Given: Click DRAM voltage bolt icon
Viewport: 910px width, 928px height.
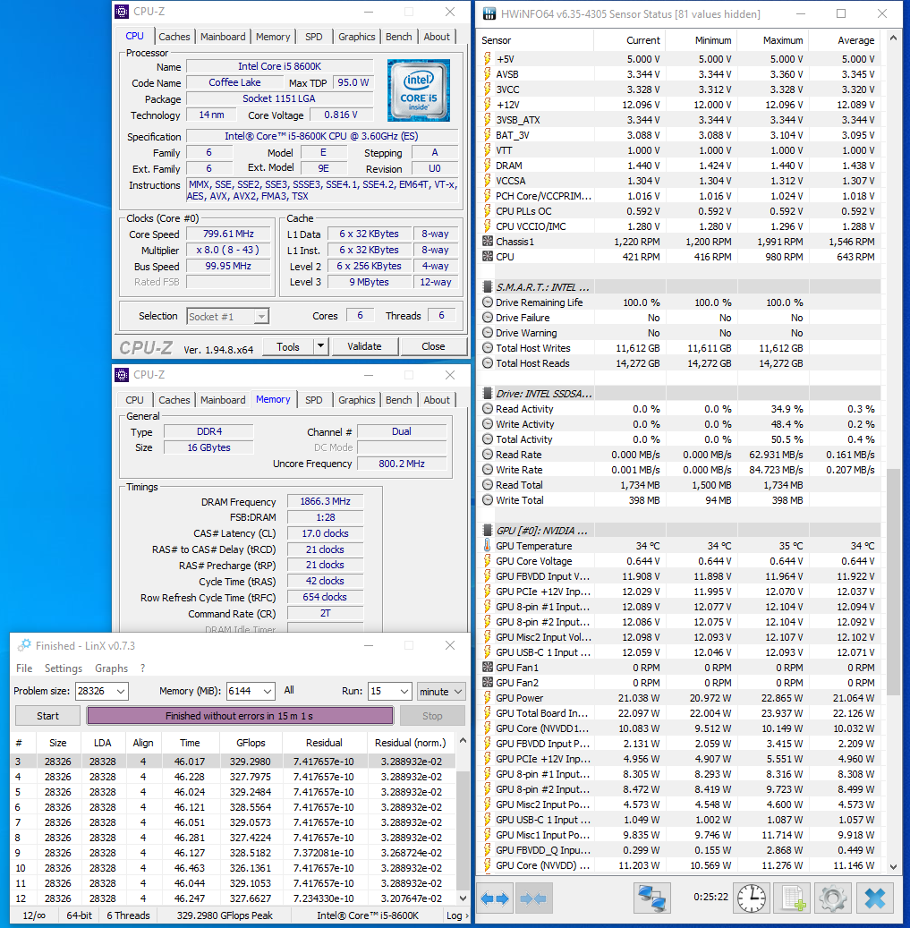Looking at the screenshot, I should tap(488, 166).
